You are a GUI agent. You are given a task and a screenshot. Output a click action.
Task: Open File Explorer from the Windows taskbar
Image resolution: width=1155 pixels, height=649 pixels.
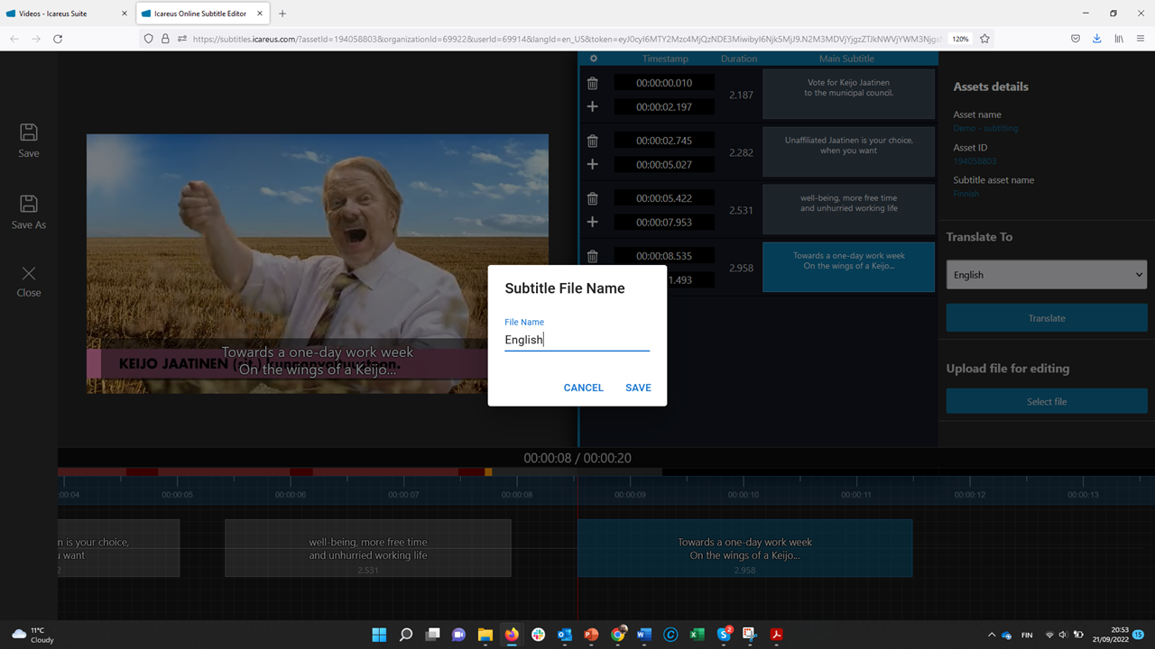click(x=485, y=635)
